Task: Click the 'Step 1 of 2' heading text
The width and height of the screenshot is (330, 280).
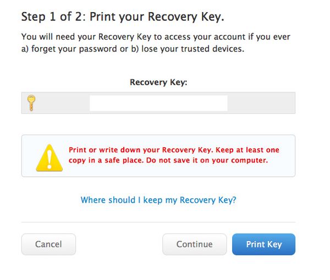Action: point(54,16)
